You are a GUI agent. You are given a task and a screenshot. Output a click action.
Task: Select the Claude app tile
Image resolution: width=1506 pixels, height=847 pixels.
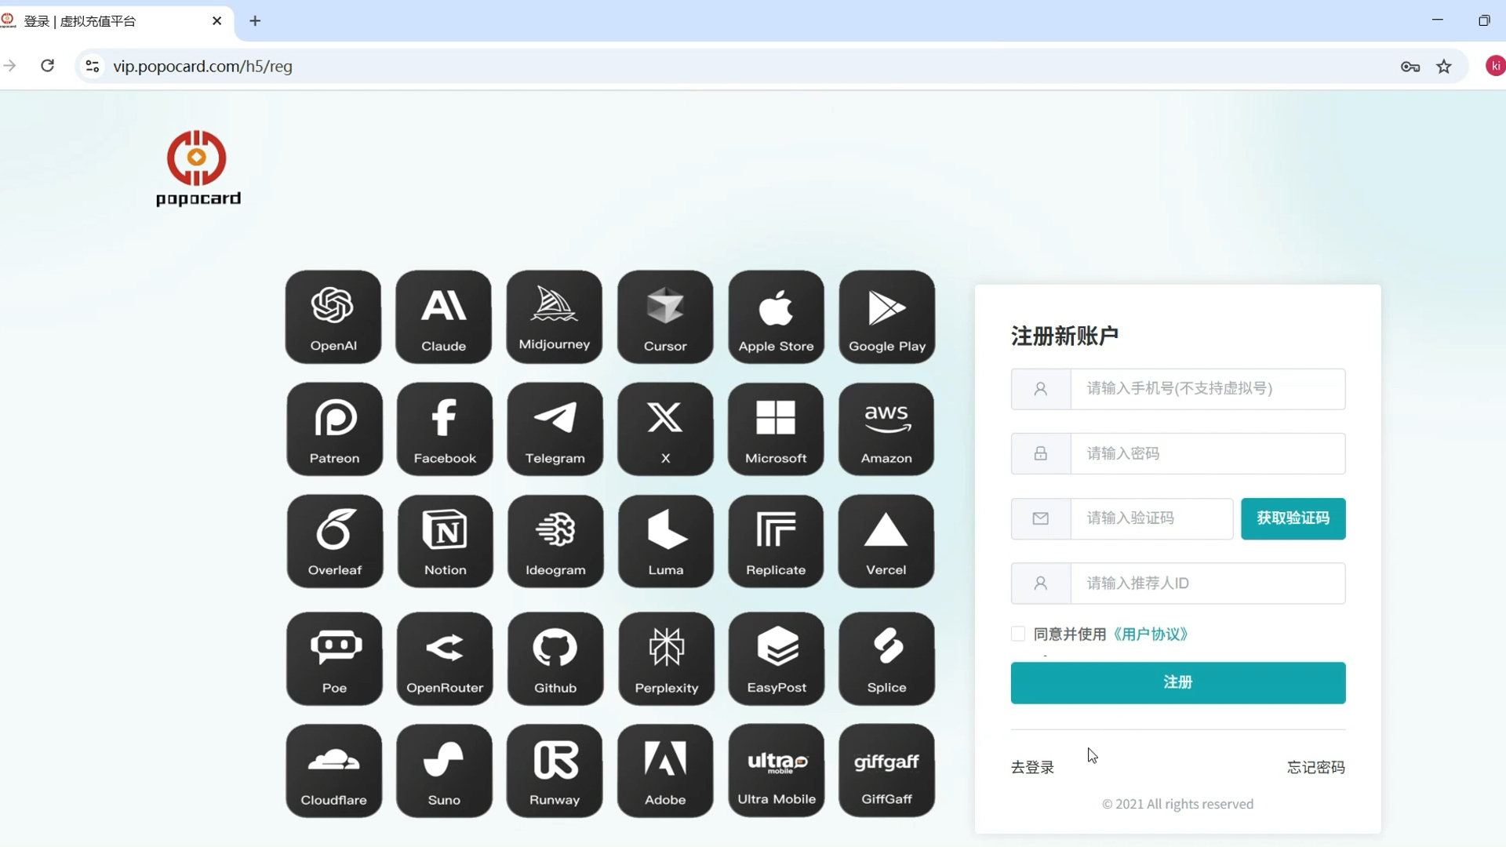(x=443, y=317)
